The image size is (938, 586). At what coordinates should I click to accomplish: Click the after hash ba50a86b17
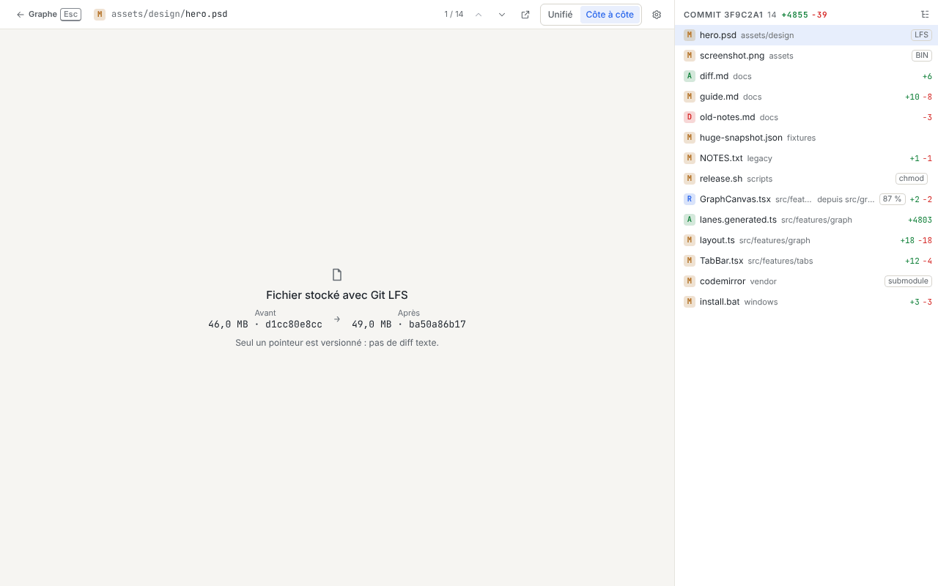point(437,324)
